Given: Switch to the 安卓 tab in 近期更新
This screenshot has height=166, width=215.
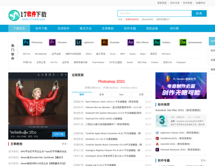Looking at the screenshot, I should click(102, 94).
